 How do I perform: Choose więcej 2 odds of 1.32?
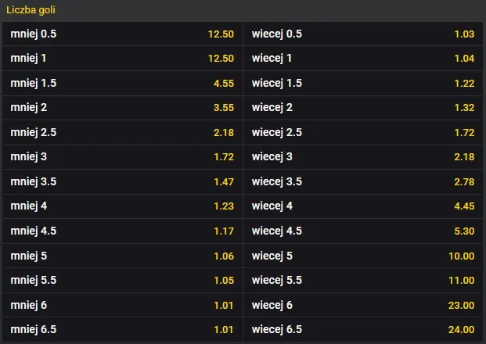pos(363,109)
